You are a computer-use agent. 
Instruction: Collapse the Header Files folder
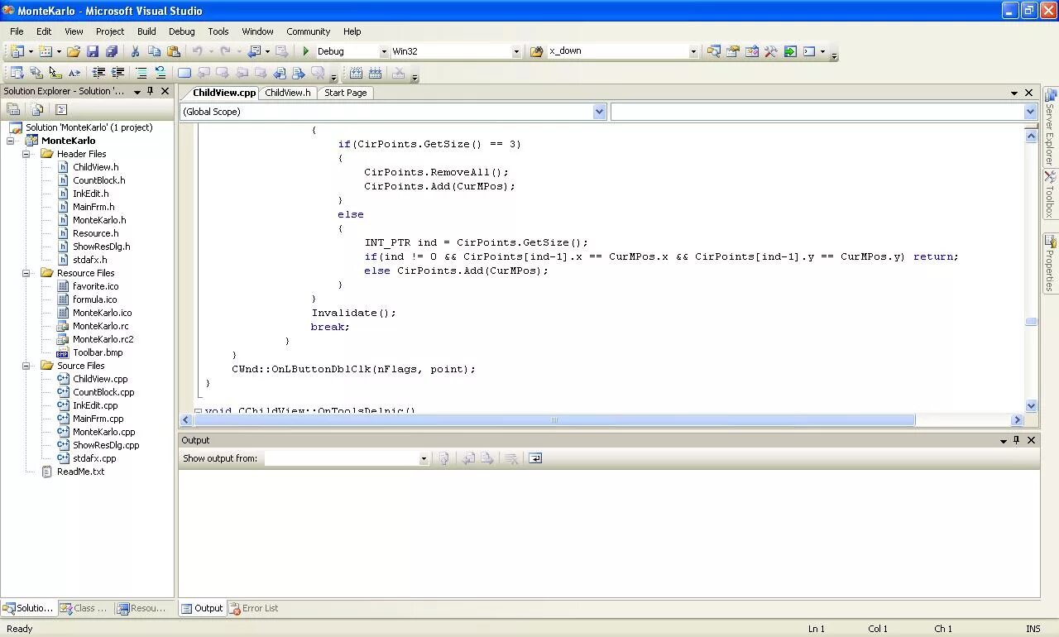point(26,154)
